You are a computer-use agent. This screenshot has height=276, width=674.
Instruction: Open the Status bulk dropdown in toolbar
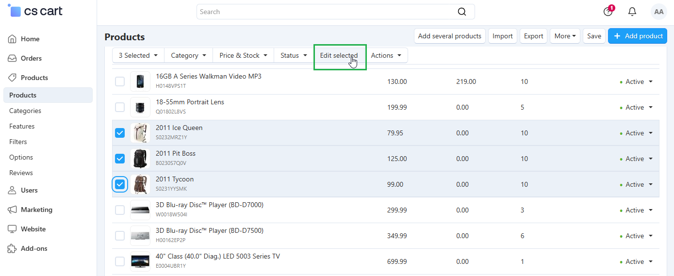pyautogui.click(x=294, y=55)
